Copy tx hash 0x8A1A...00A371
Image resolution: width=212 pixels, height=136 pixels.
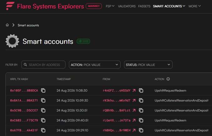coord(43,100)
